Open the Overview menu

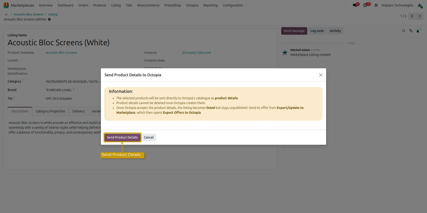coord(46,5)
